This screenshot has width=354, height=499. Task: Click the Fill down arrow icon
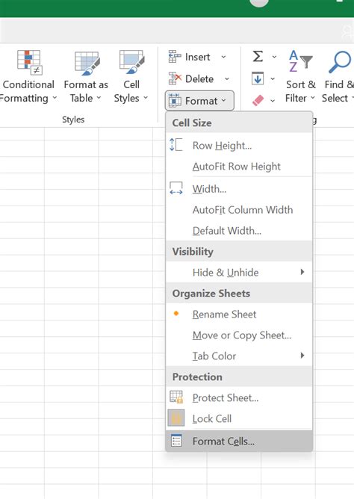(x=258, y=78)
